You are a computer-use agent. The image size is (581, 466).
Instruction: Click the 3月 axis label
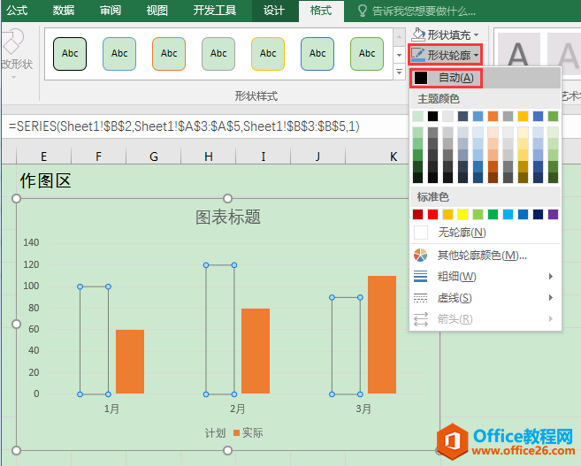click(363, 409)
